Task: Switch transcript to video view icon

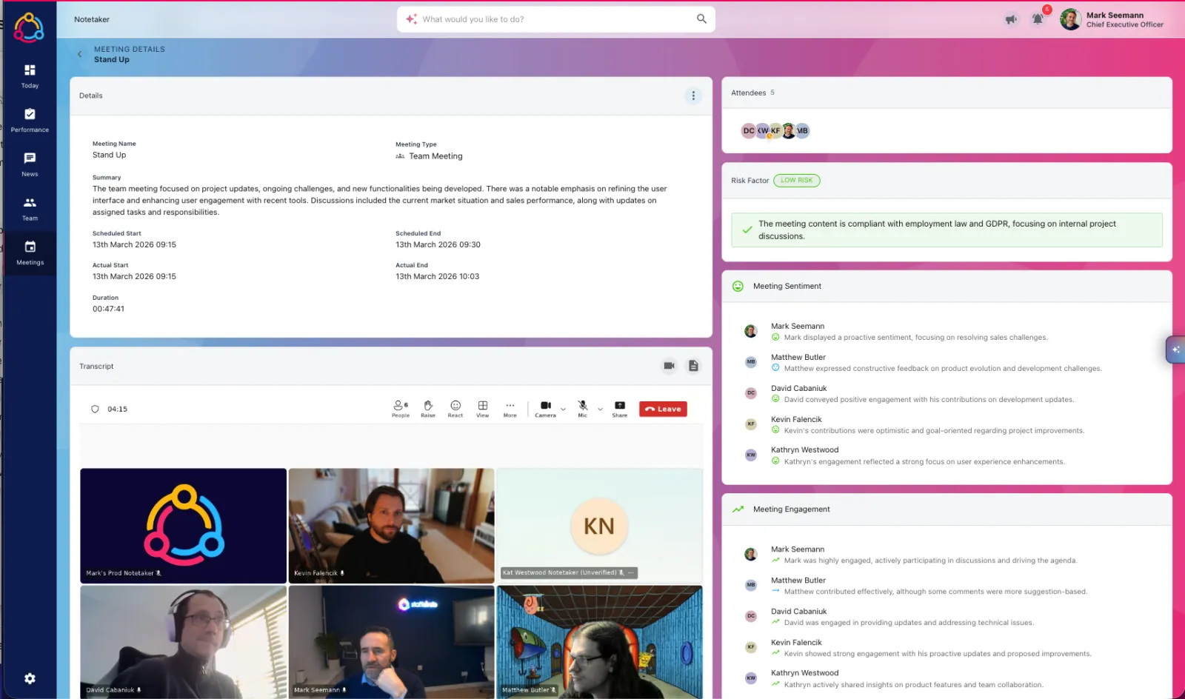Action: tap(669, 366)
